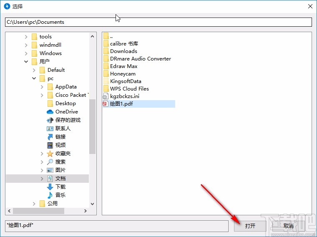Click tree scrollbar up arrow
The width and height of the screenshot is (317, 237).
pyautogui.click(x=93, y=36)
